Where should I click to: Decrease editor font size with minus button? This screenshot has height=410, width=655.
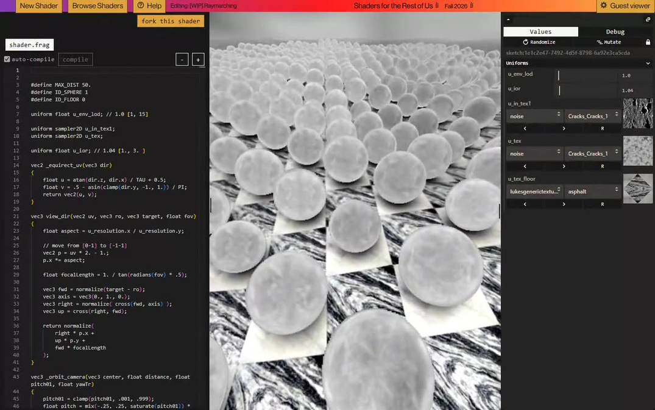point(182,59)
